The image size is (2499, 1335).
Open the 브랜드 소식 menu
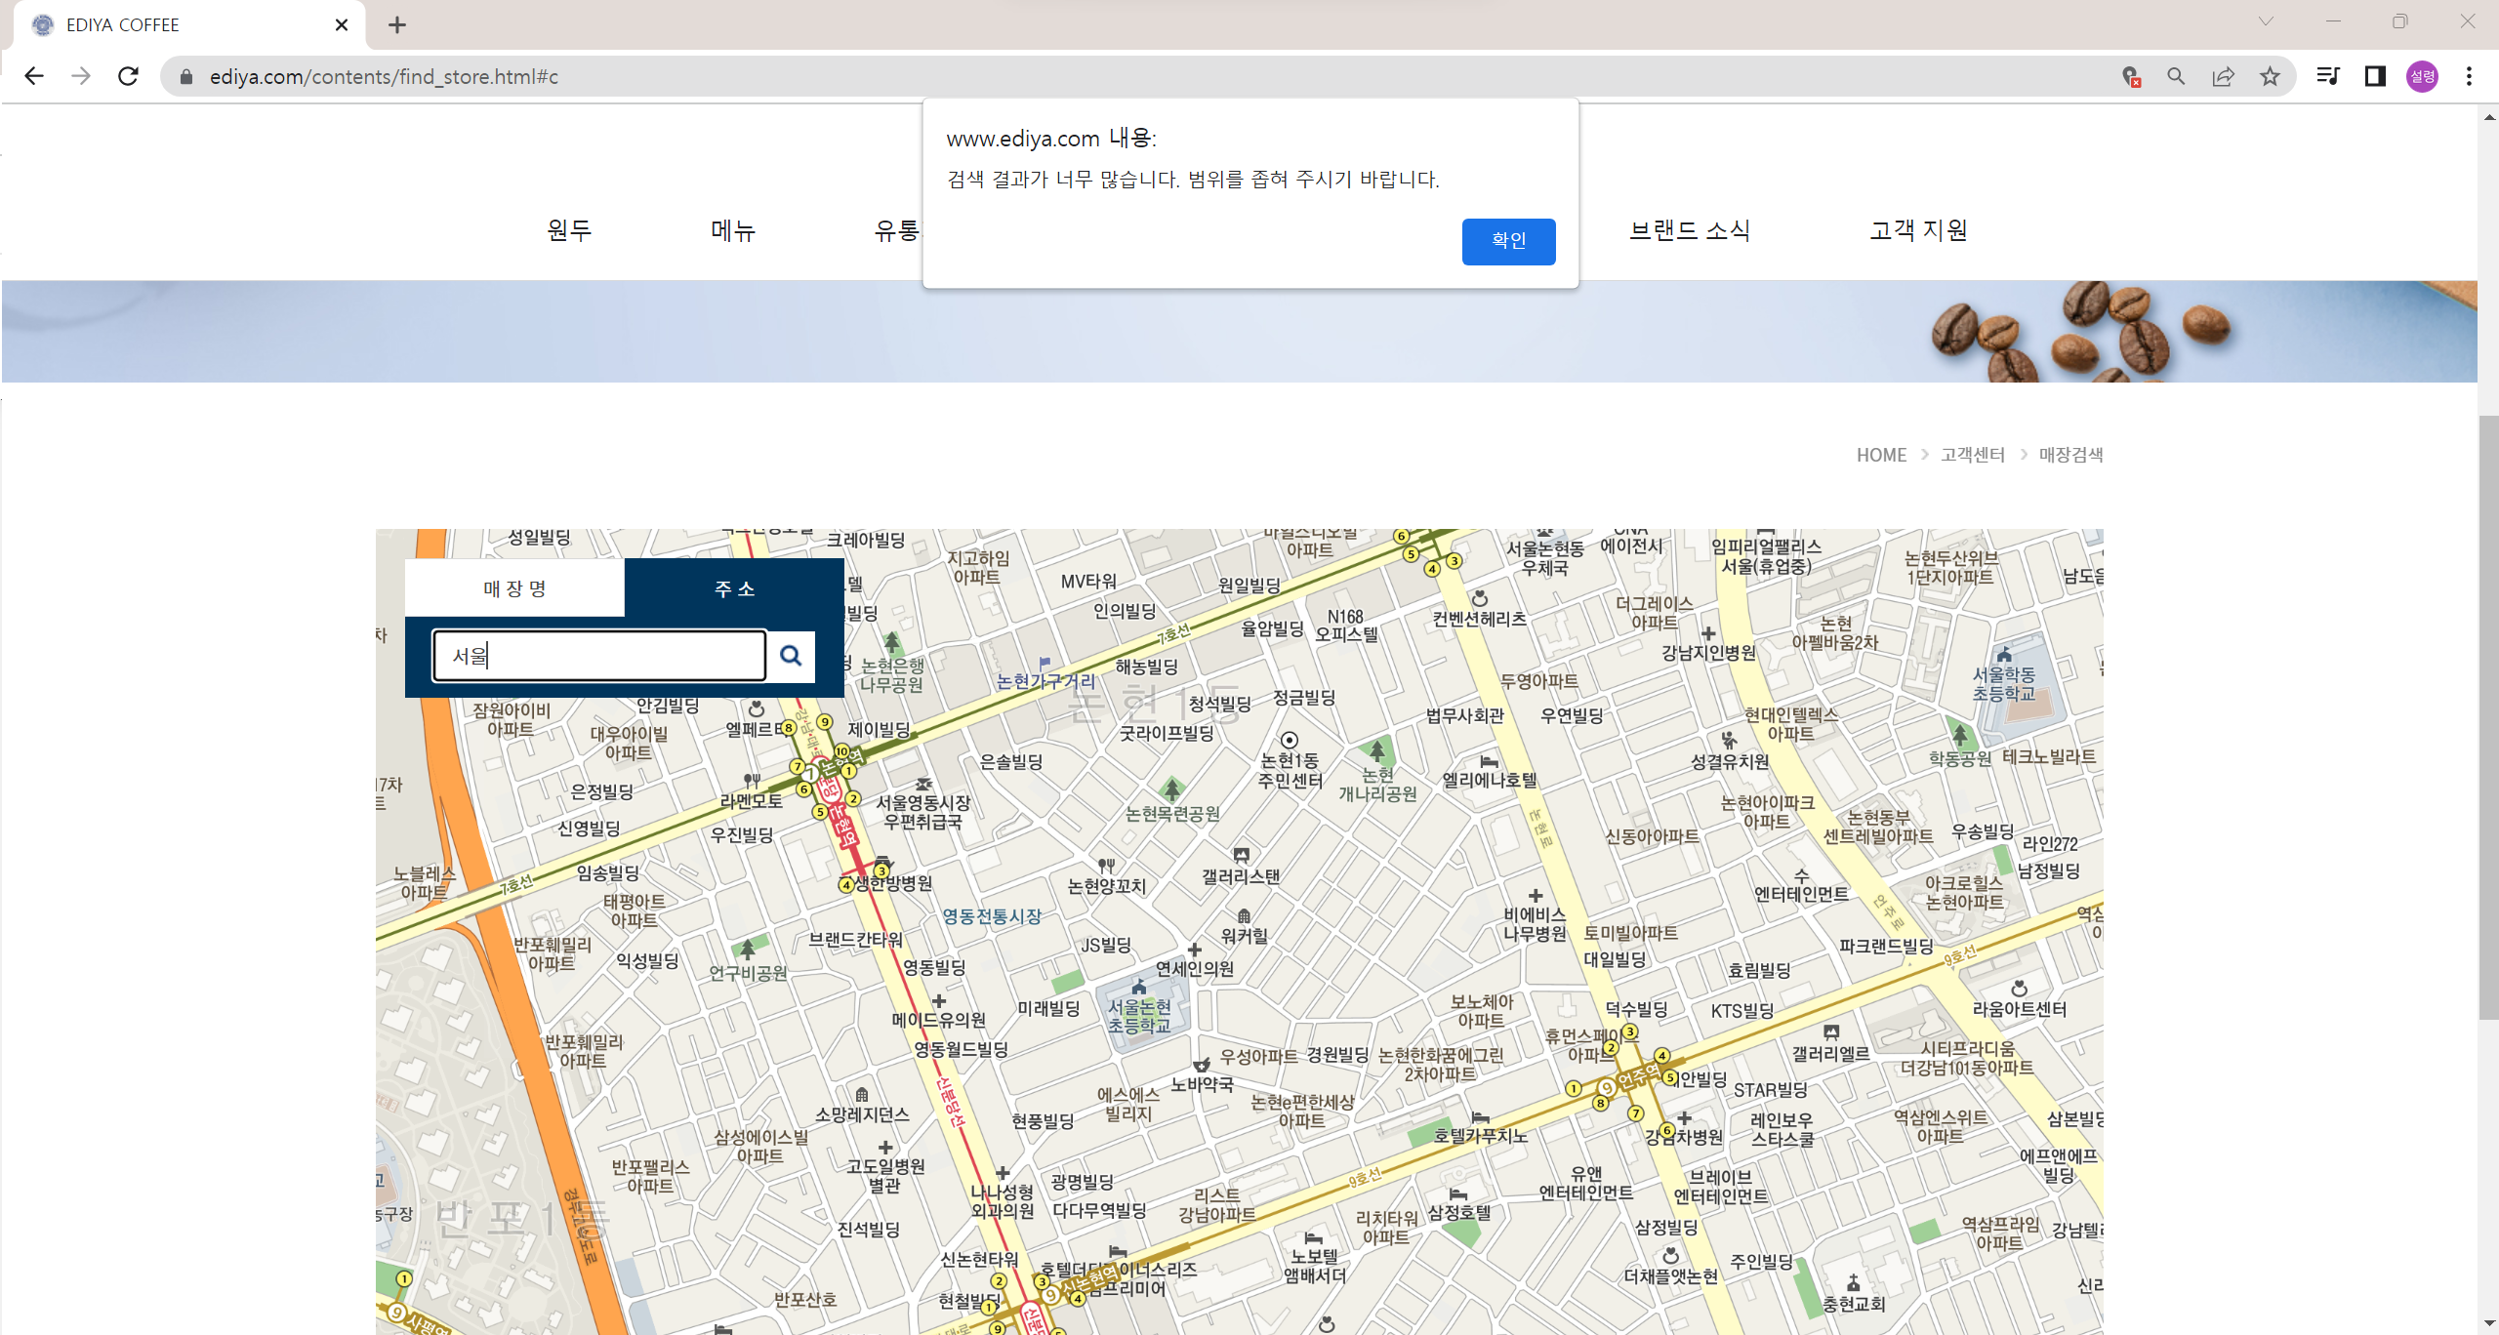click(x=1689, y=230)
